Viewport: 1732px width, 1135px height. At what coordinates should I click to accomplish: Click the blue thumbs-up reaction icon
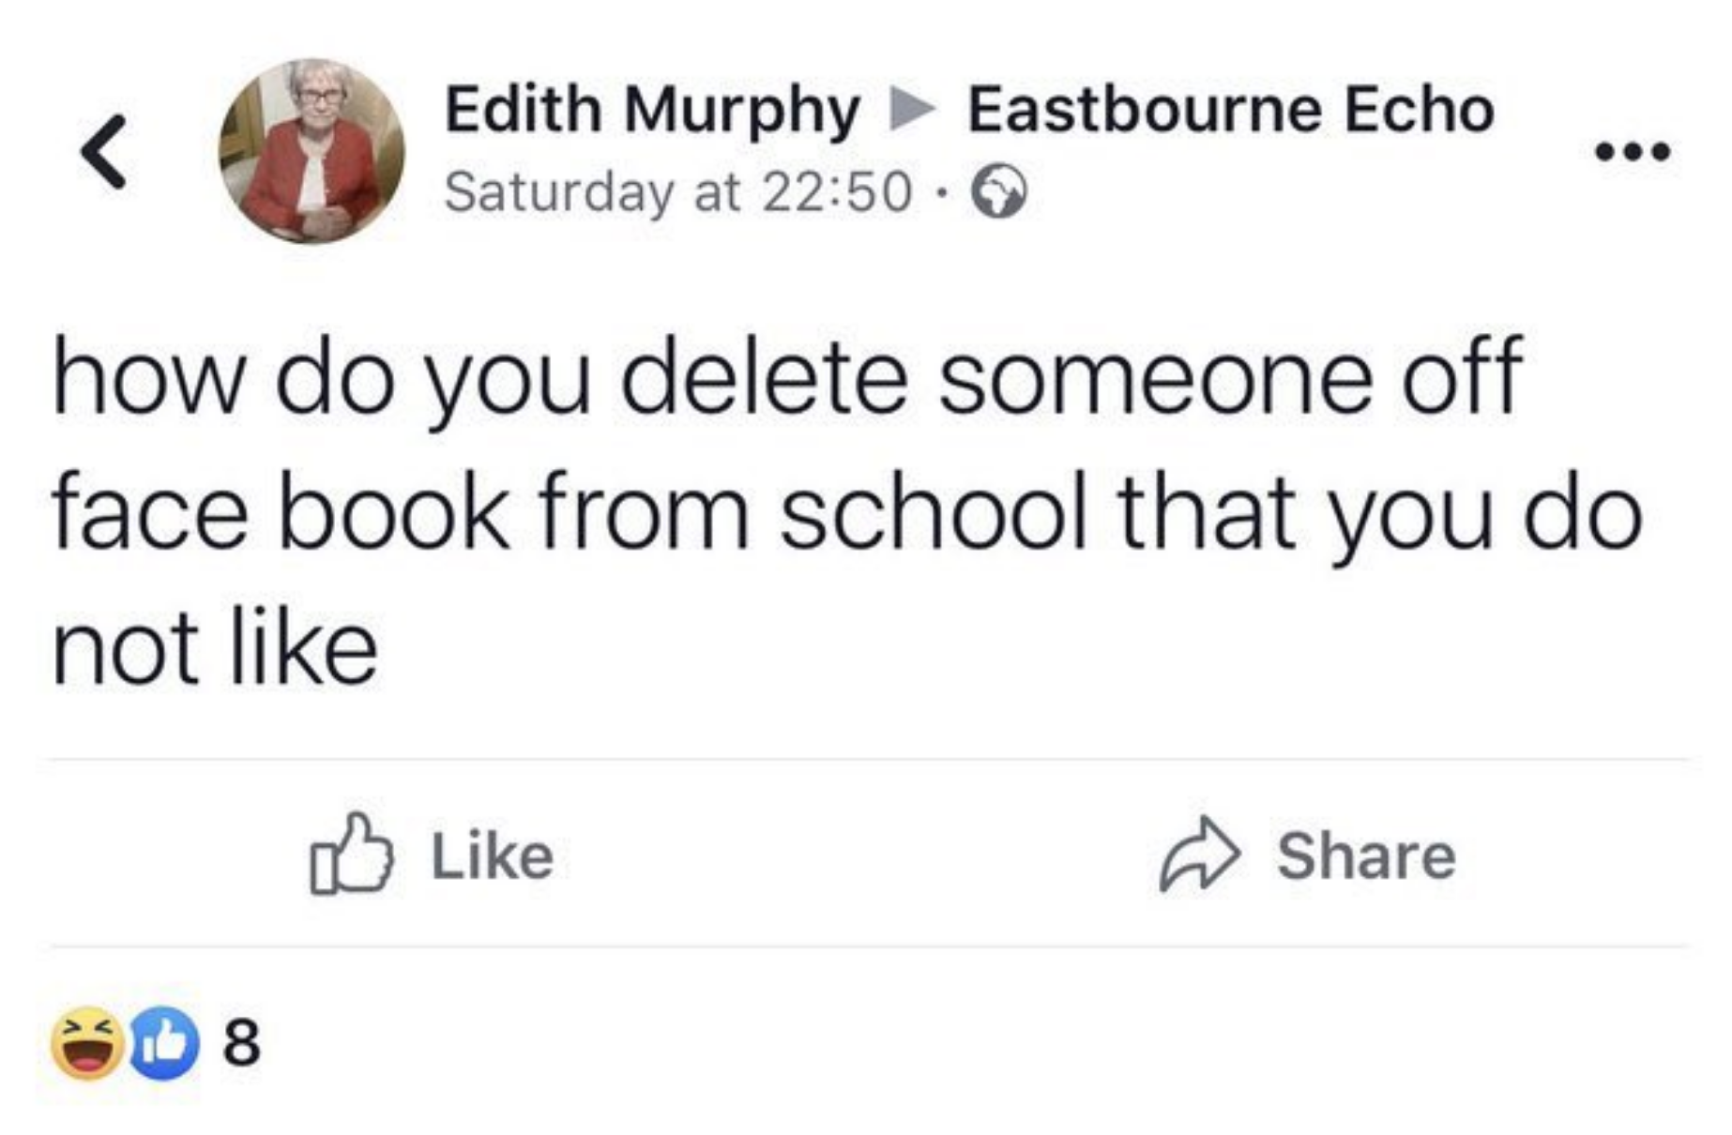[164, 1042]
